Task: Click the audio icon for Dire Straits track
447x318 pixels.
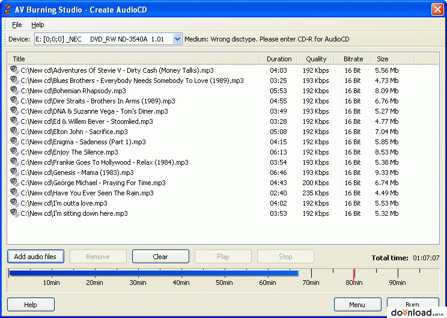Action: pos(14,100)
